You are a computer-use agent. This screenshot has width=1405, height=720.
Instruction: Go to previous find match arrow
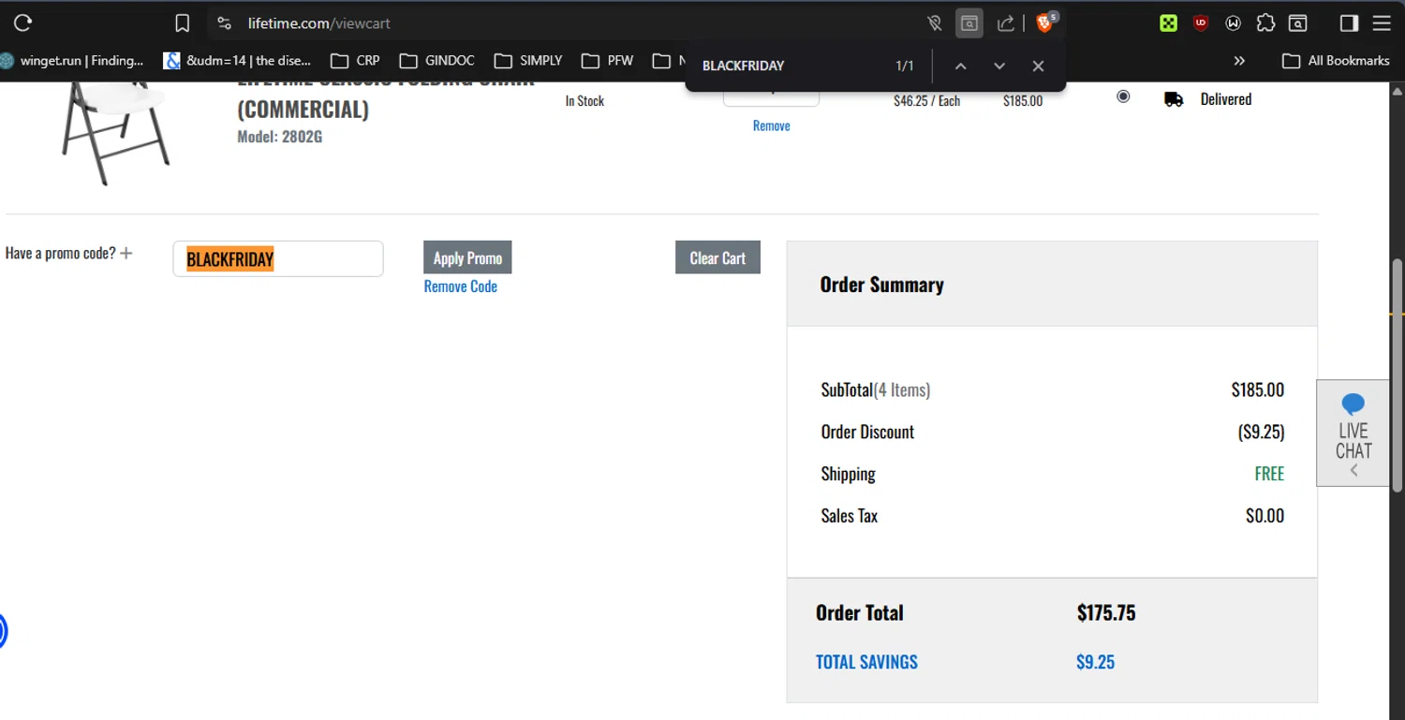[x=960, y=66]
